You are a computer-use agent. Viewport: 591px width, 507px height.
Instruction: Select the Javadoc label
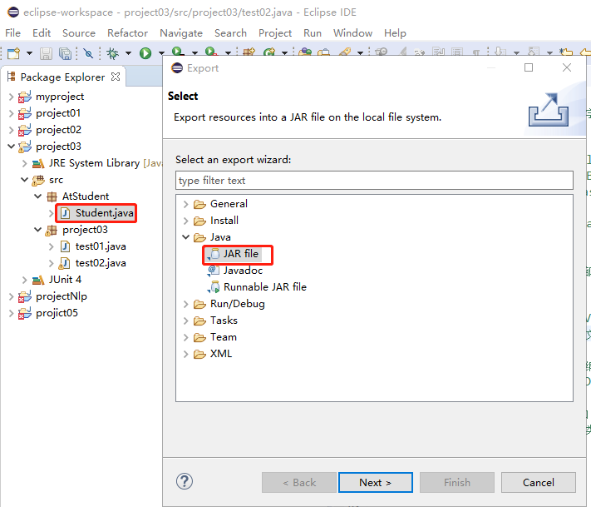(243, 271)
